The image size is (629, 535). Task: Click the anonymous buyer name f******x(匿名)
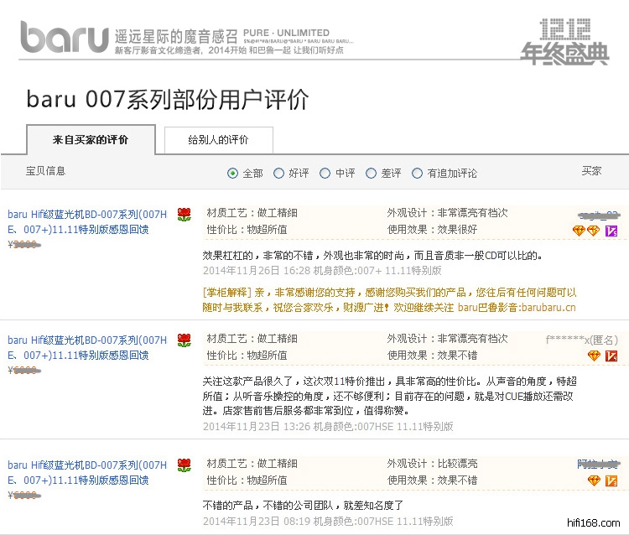pyautogui.click(x=581, y=340)
